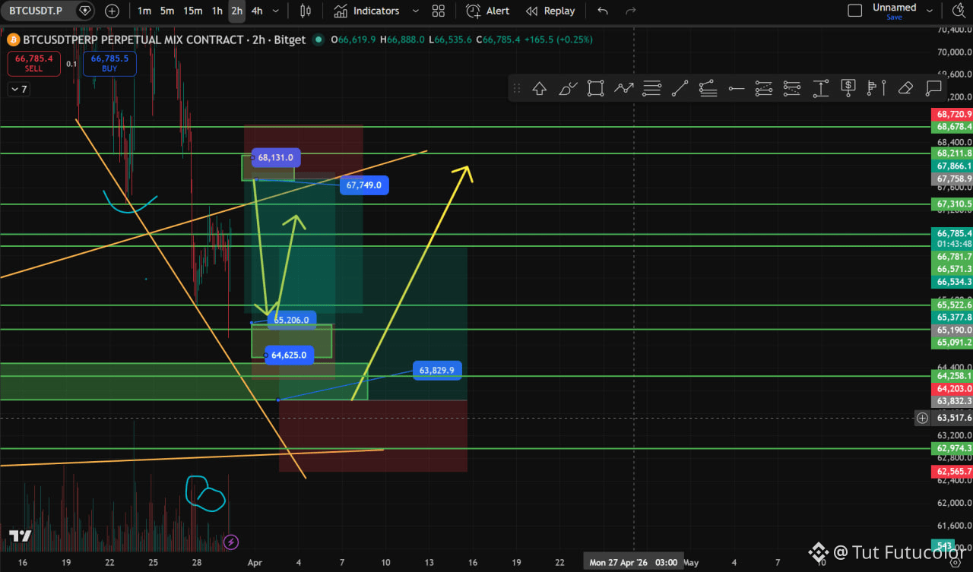Image resolution: width=973 pixels, height=572 pixels.
Task: Open the layout setup rectangle icon
Action: click(855, 11)
